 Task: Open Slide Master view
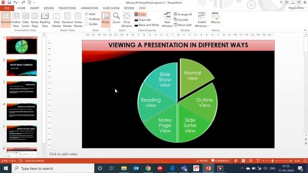pyautogui.click(x=57, y=20)
